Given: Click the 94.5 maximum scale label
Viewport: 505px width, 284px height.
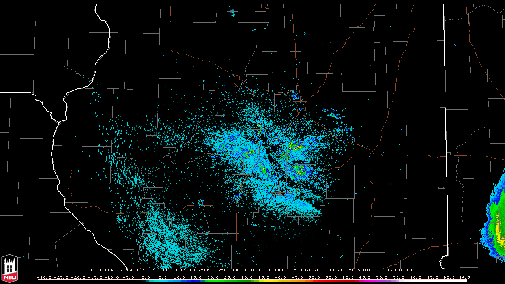Looking at the screenshot, I should pyautogui.click(x=463, y=277).
